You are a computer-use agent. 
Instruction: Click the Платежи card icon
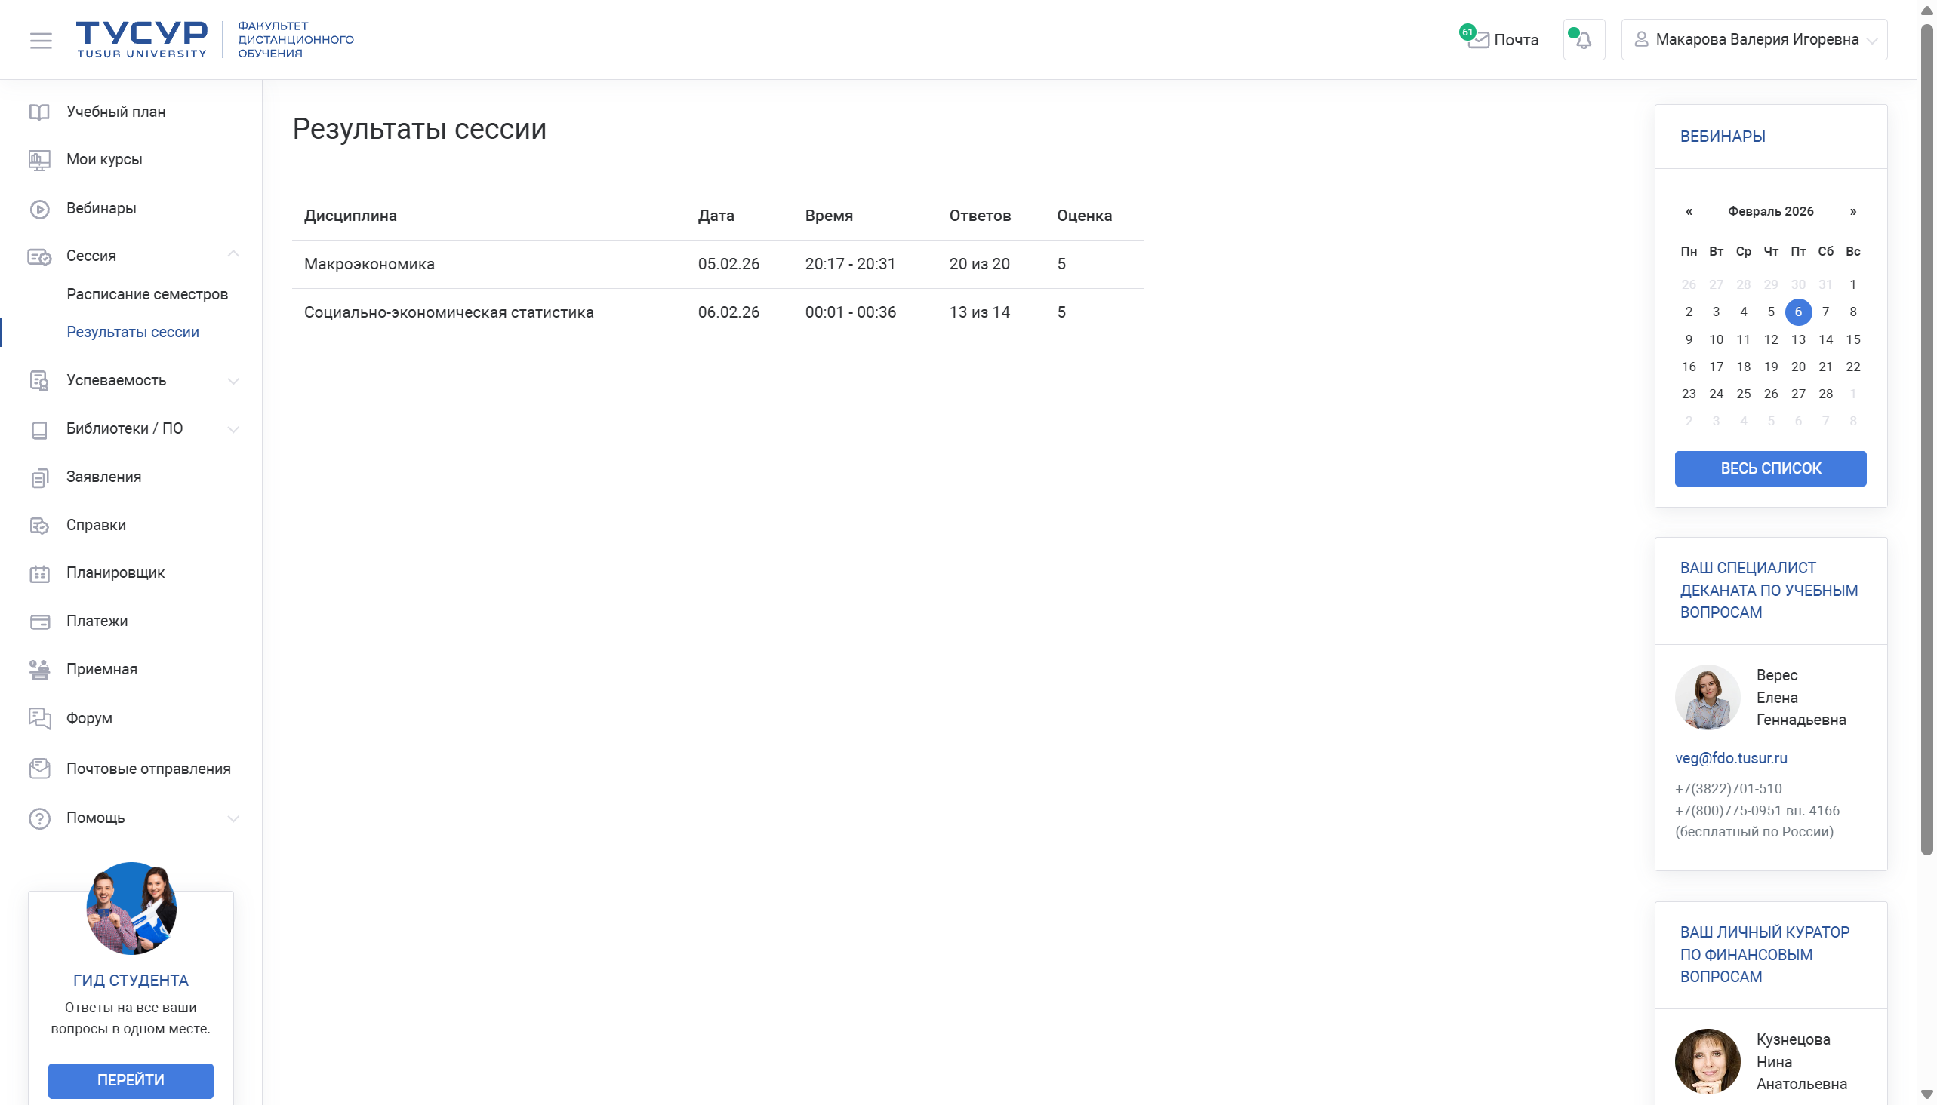39,622
